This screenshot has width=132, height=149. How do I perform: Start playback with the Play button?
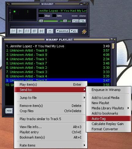coord(21,31)
